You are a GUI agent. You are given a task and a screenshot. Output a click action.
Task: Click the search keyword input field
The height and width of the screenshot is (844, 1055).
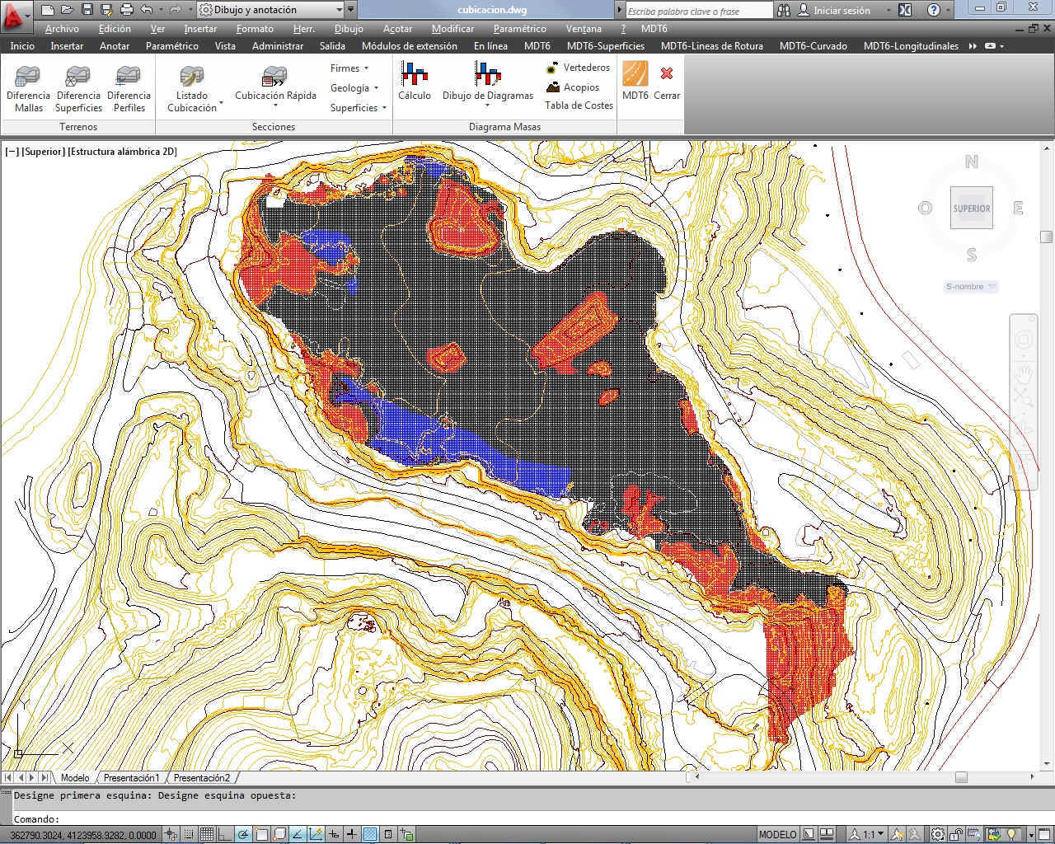(698, 11)
